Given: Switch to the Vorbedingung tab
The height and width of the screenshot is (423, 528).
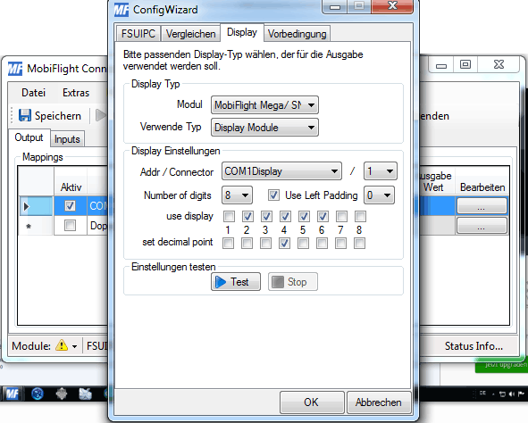Looking at the screenshot, I should point(297,34).
